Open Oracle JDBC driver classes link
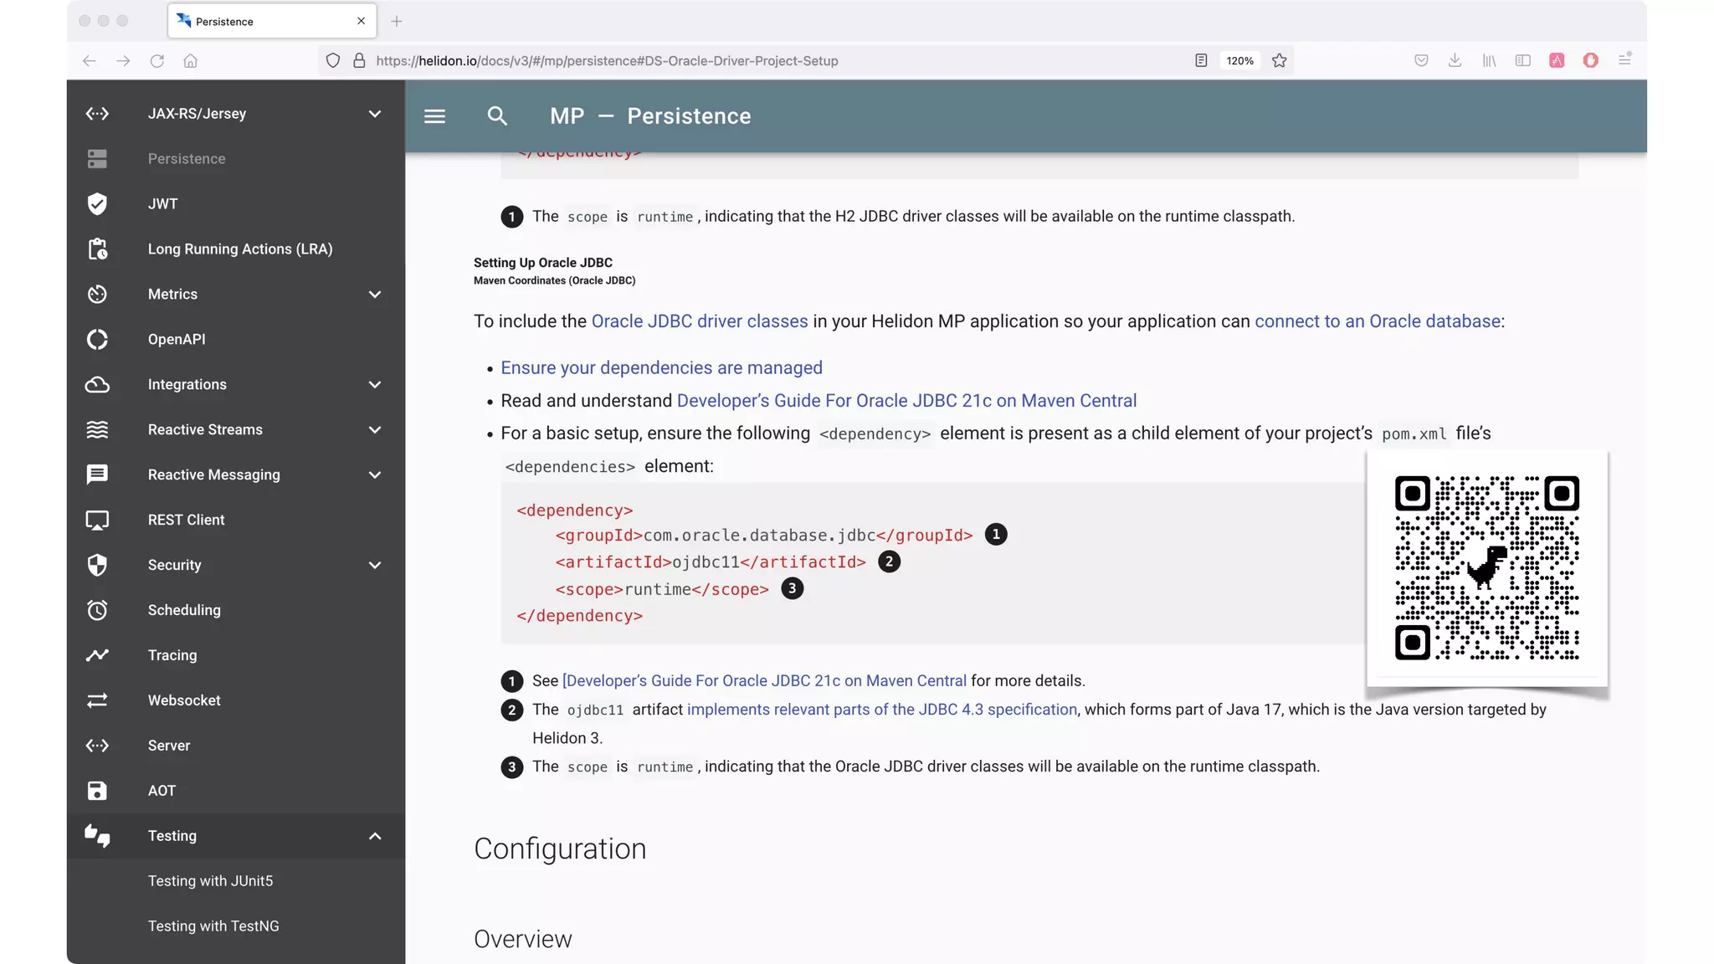The image size is (1714, 964). click(x=699, y=321)
